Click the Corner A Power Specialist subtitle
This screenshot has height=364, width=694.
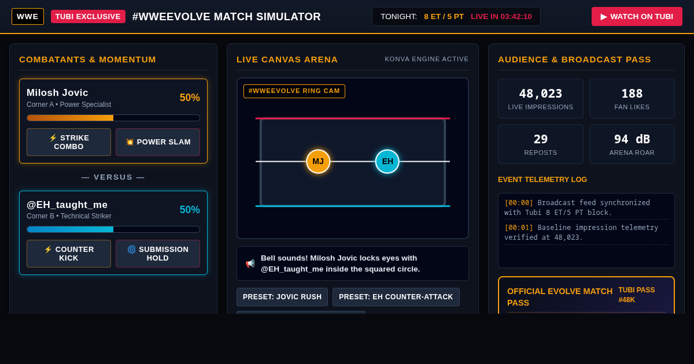tap(69, 105)
